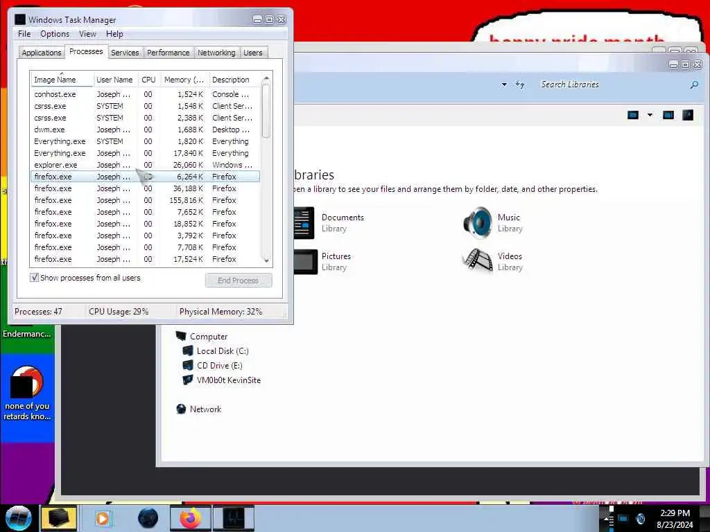
Task: Select the Everything.exe row owned by SYSTEM
Action: 145,141
